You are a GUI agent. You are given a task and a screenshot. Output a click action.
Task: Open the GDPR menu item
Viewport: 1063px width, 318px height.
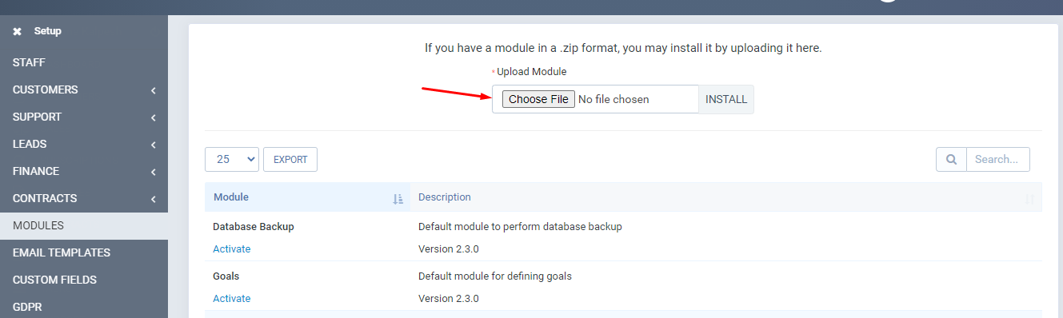[x=84, y=307]
